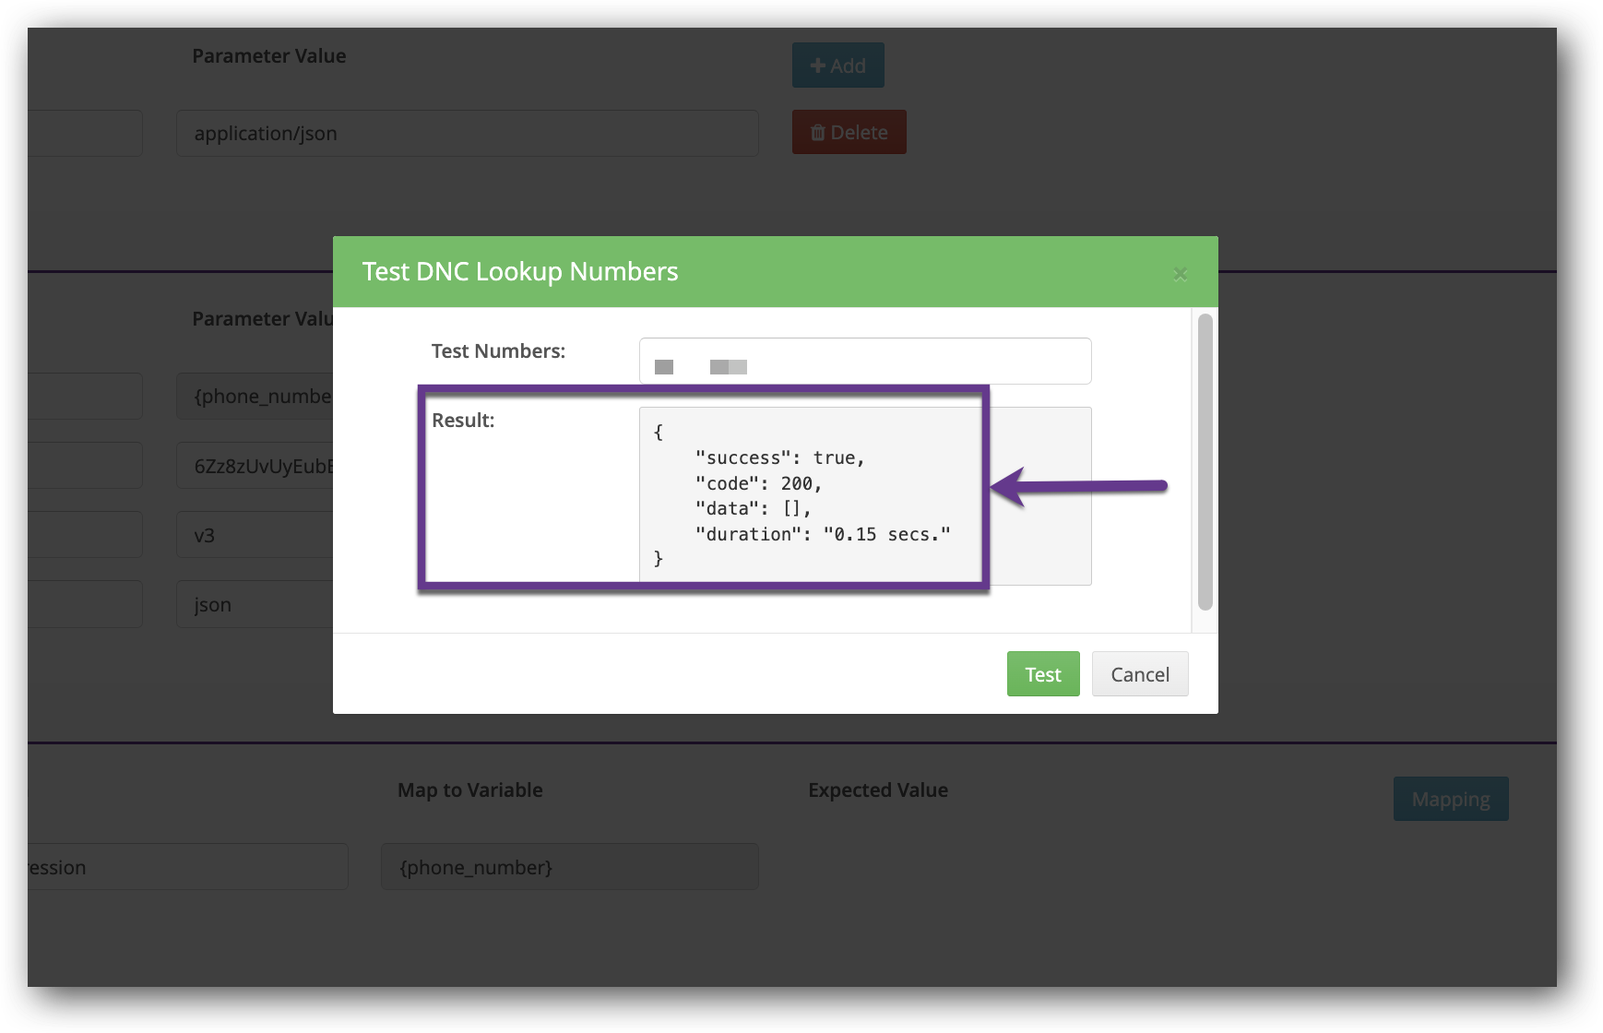
Task: Click the Expected Value column header
Action: (x=878, y=790)
